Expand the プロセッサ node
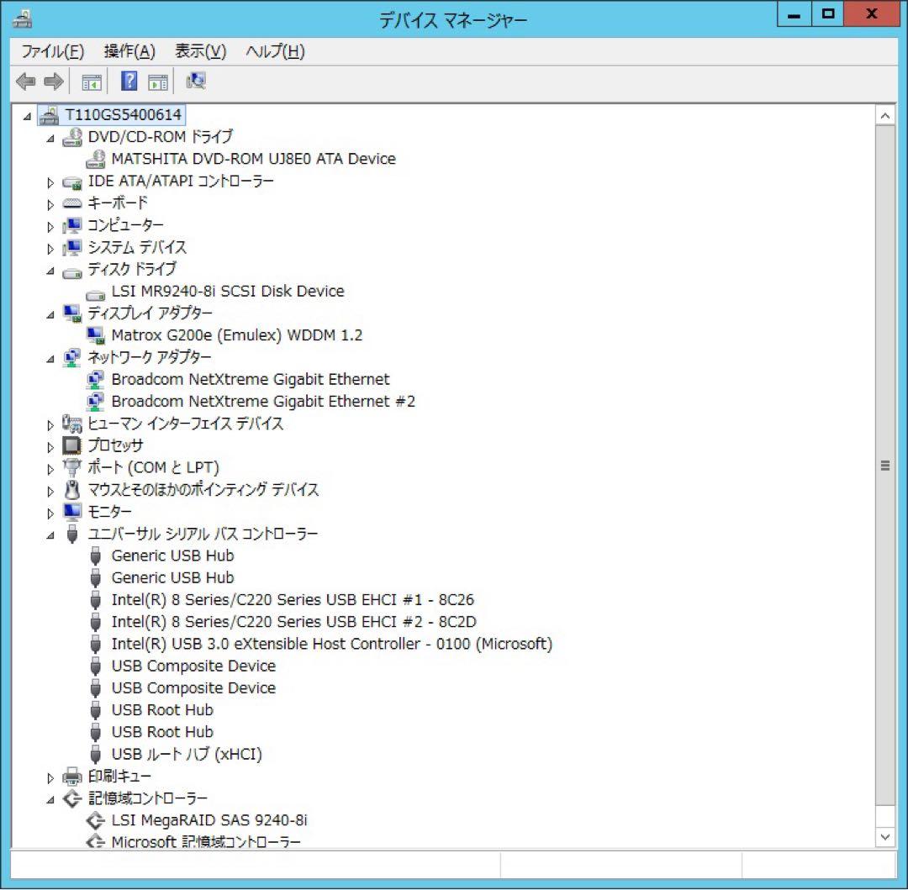 click(x=50, y=445)
